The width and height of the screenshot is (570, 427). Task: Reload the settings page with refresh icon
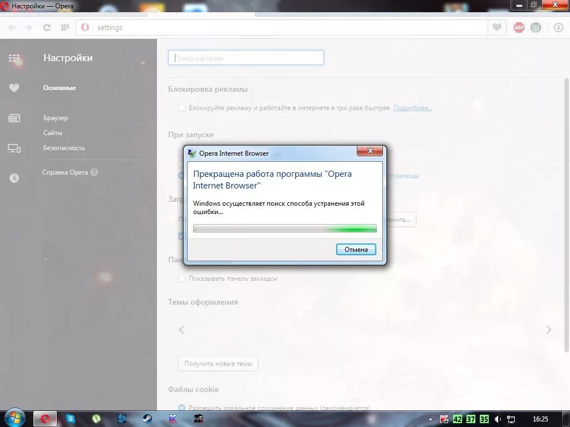click(47, 27)
